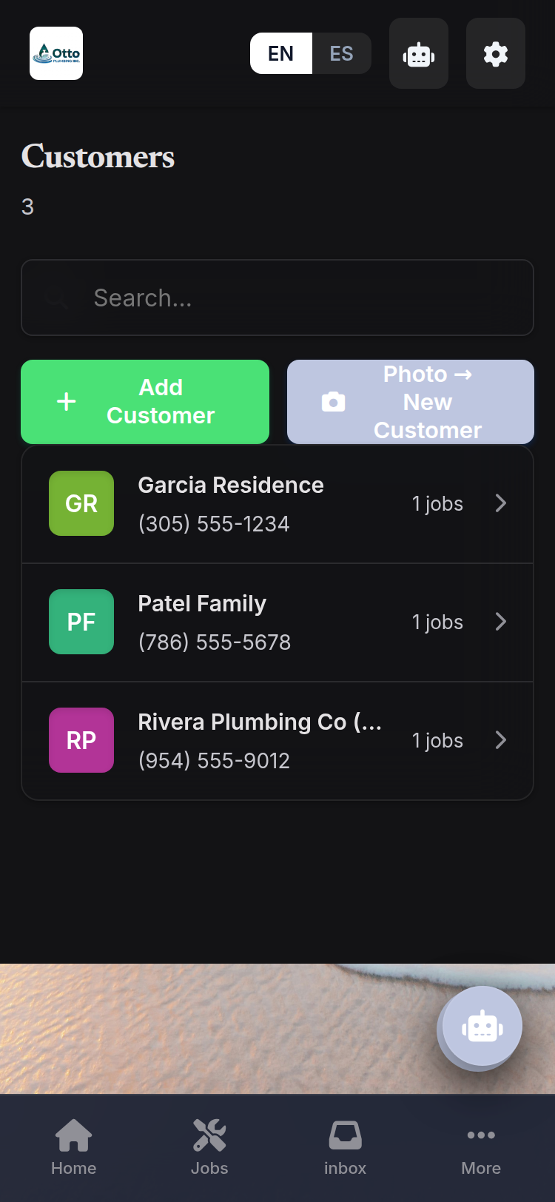Screen dimensions: 555x1202
Task: Select the GR avatar badge
Action: 81,503
